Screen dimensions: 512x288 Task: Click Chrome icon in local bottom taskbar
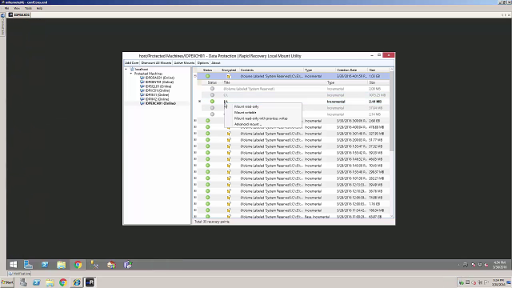tap(63, 282)
